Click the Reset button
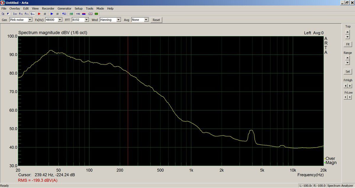 click(x=156, y=20)
